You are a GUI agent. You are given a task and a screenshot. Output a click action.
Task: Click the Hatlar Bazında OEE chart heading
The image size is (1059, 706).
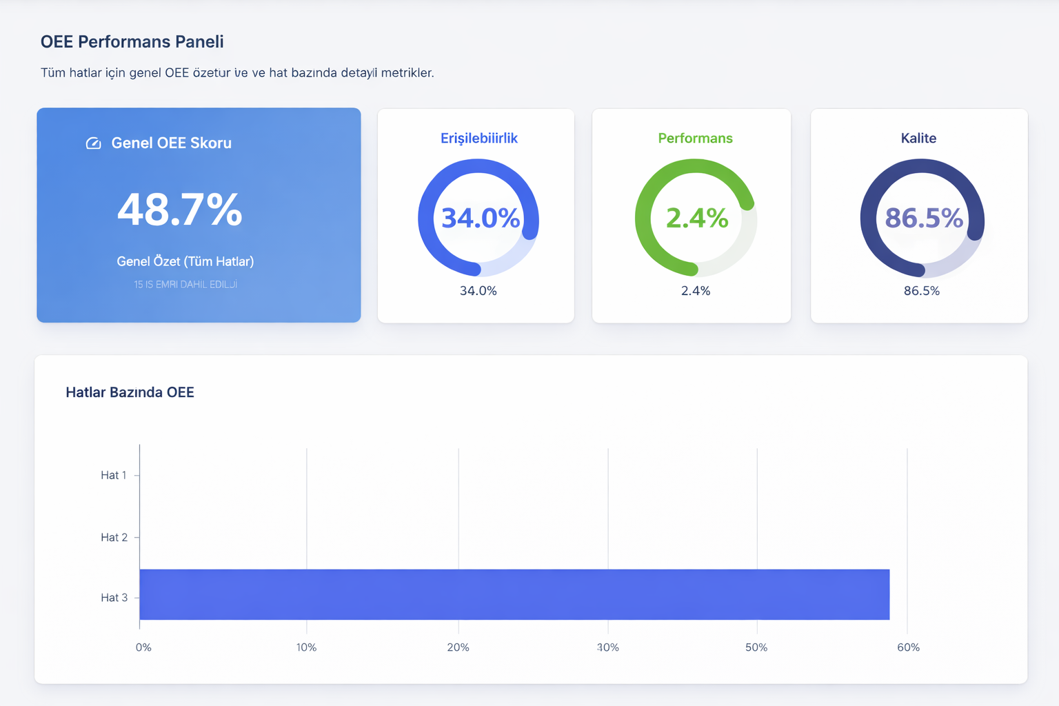point(130,392)
